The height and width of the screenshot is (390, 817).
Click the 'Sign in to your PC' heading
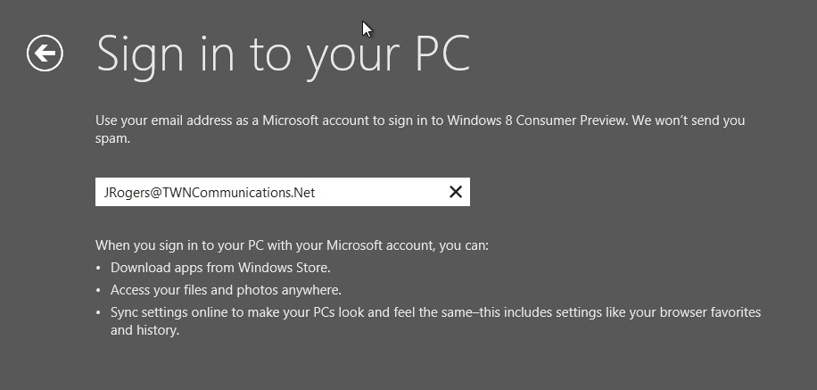tap(284, 54)
